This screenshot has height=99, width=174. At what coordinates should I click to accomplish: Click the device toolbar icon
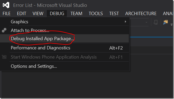coord(155,22)
